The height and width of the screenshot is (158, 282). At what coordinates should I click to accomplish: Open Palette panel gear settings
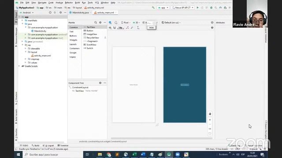tap(100, 22)
